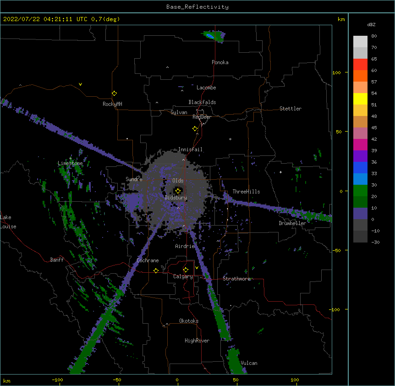
Task: Select the 54 dBZ yellow color swatch
Action: (x=360, y=99)
